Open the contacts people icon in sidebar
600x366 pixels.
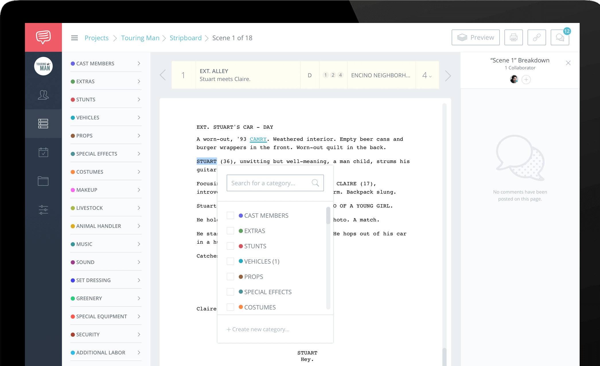[x=43, y=95]
